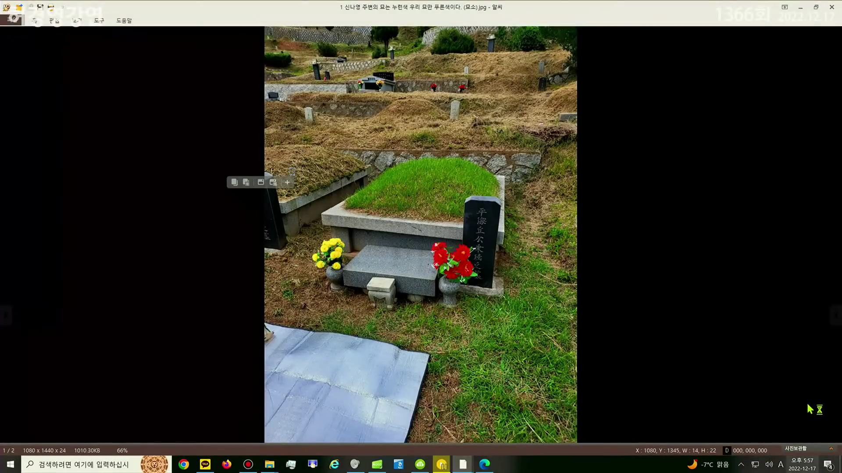842x473 pixels.
Task: Expand the 사진보관함 panel chevron
Action: 831,448
